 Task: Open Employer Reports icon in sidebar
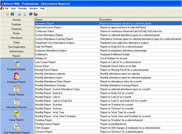pyautogui.click(x=17, y=64)
